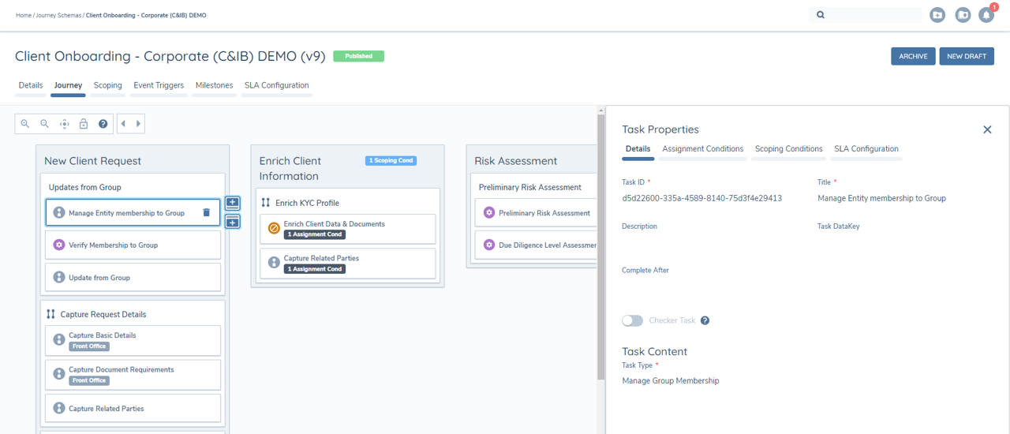This screenshot has height=434, width=1010.
Task: Click the Due Diligence Level gear icon
Action: point(489,245)
